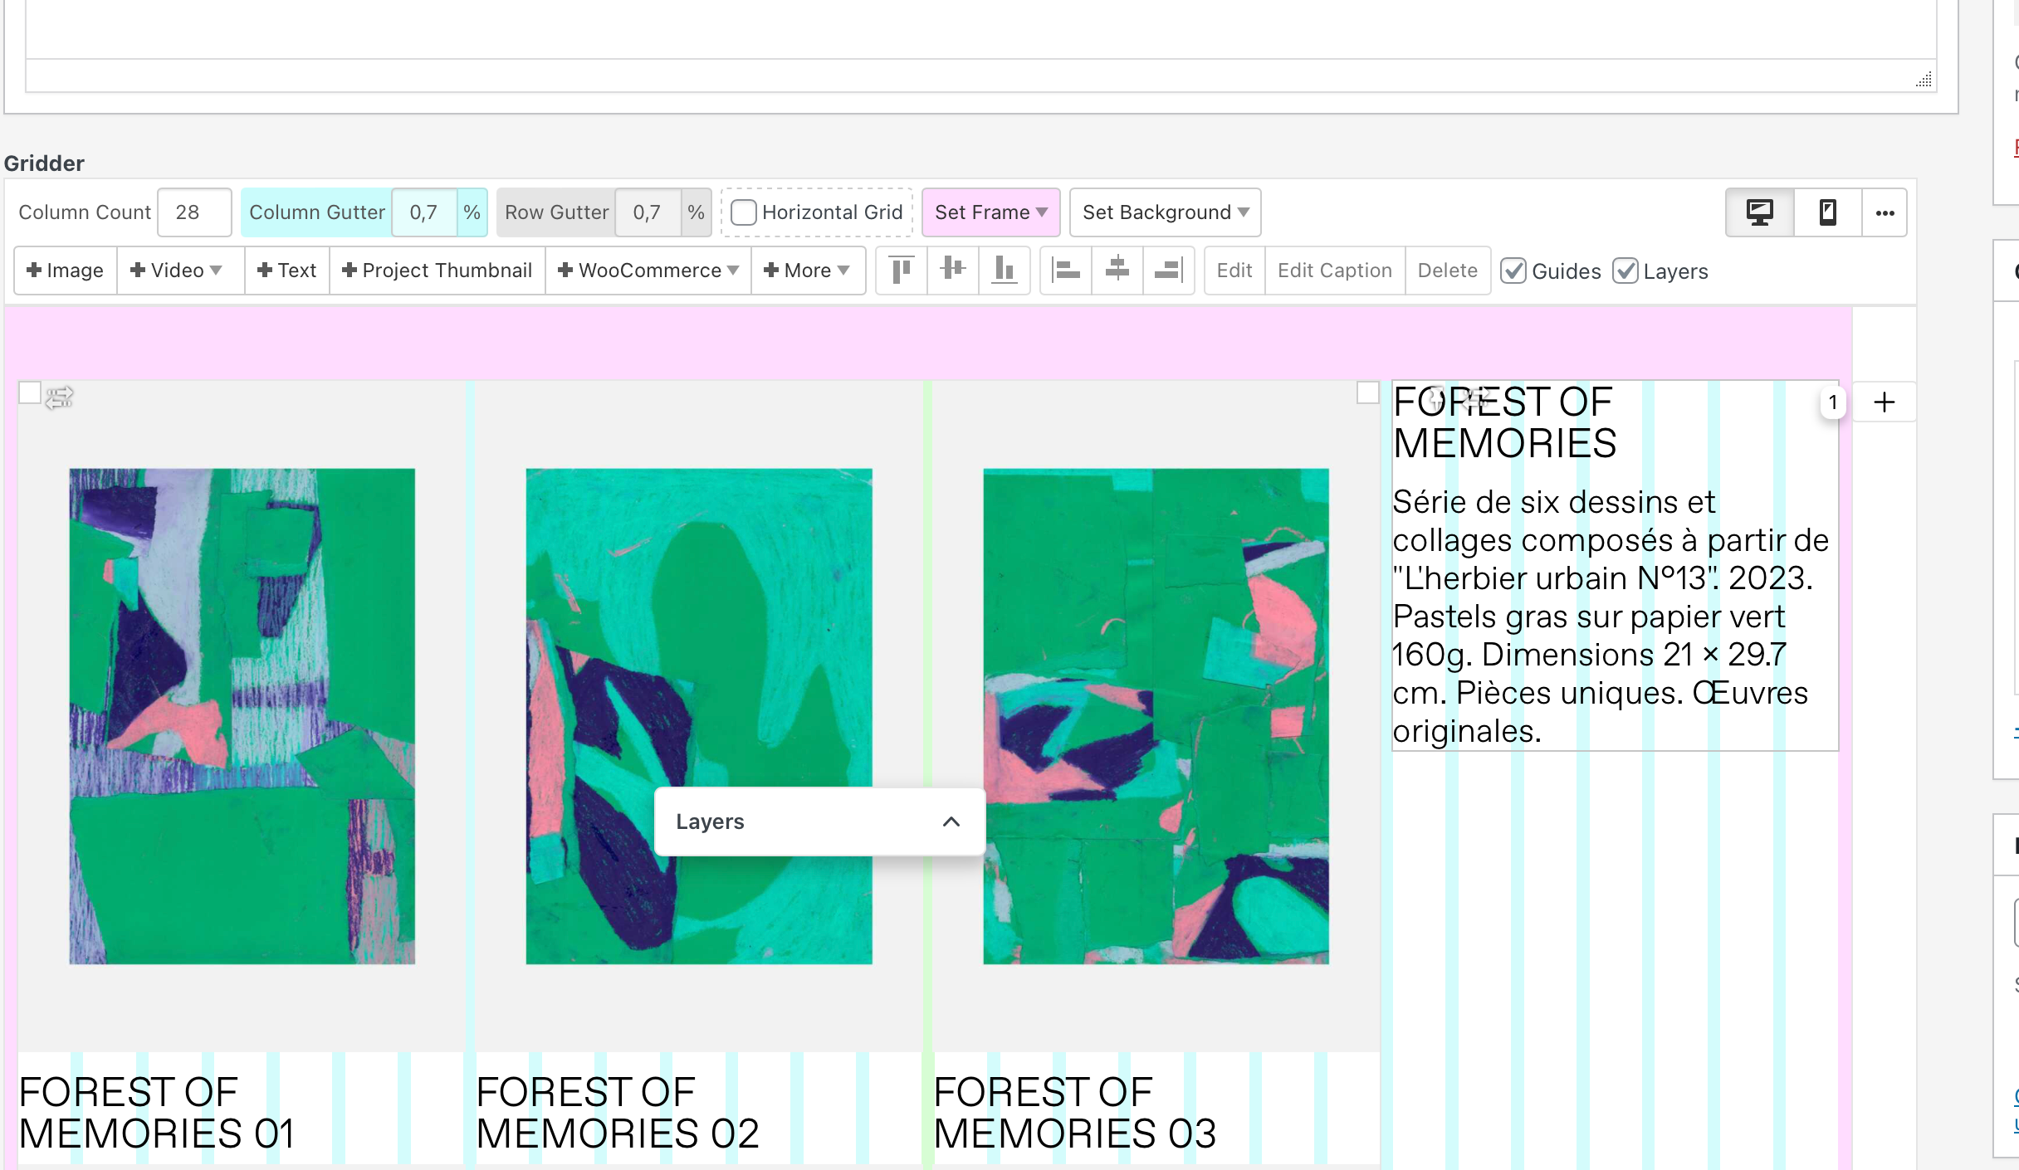Open the Set Background dropdown

(x=1165, y=212)
